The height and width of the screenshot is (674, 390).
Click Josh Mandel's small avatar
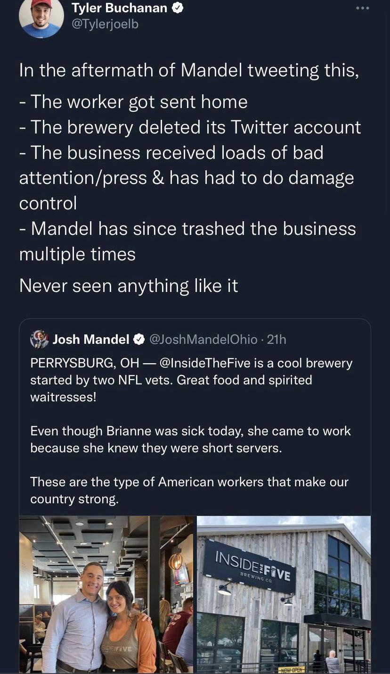pyautogui.click(x=40, y=339)
